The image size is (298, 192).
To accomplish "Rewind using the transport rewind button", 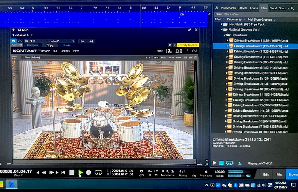I will coord(44,173).
